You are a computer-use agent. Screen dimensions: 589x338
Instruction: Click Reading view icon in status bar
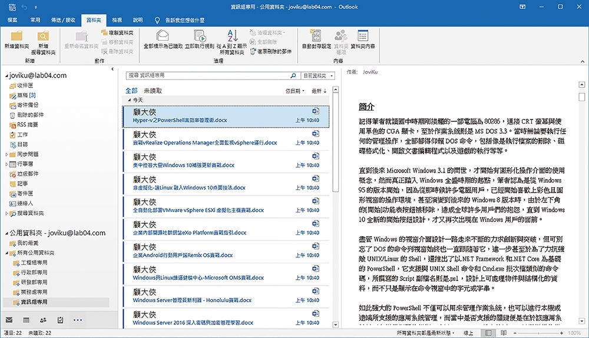[504, 333]
